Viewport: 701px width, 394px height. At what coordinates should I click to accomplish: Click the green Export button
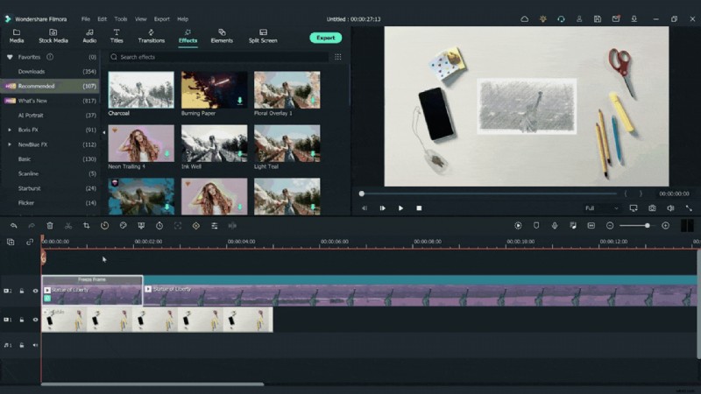pyautogui.click(x=325, y=38)
